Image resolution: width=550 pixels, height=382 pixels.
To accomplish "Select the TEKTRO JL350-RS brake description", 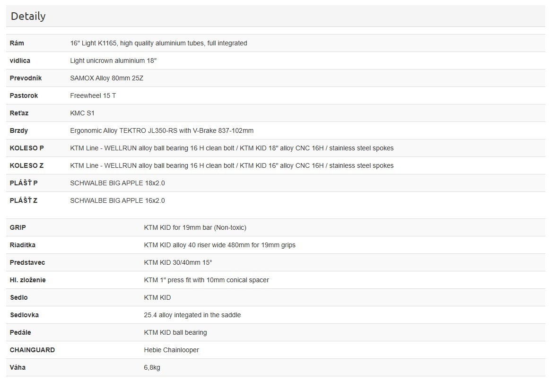I will [162, 130].
